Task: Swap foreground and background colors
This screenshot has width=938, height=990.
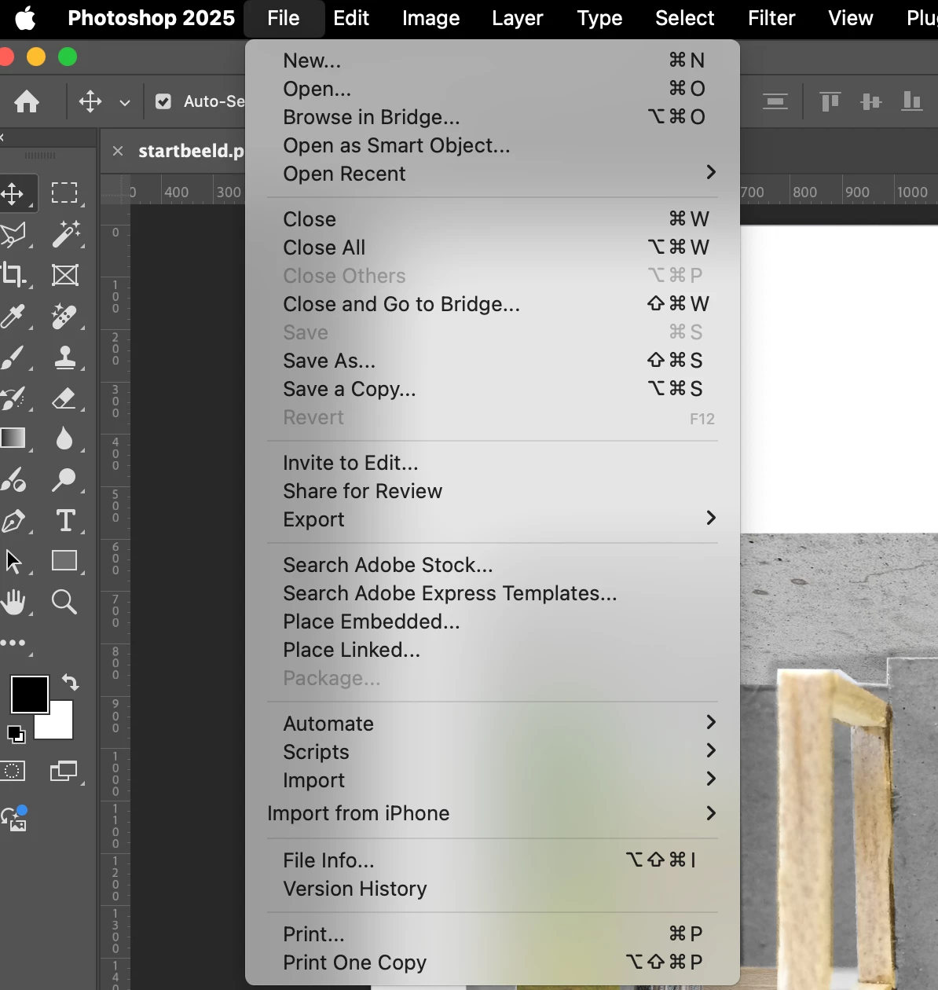Action: [x=71, y=682]
